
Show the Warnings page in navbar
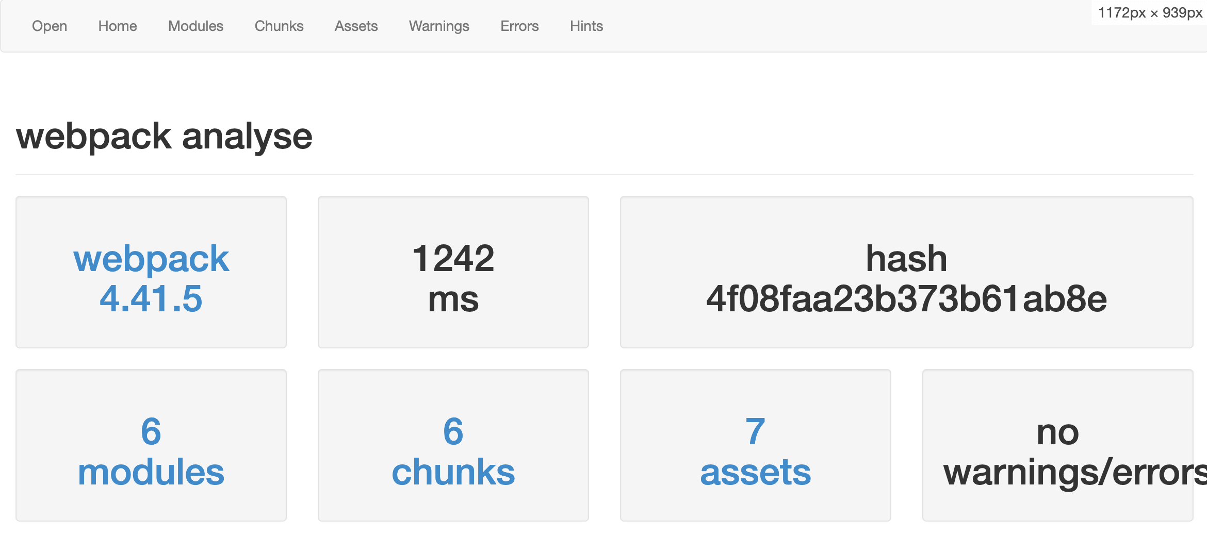439,26
